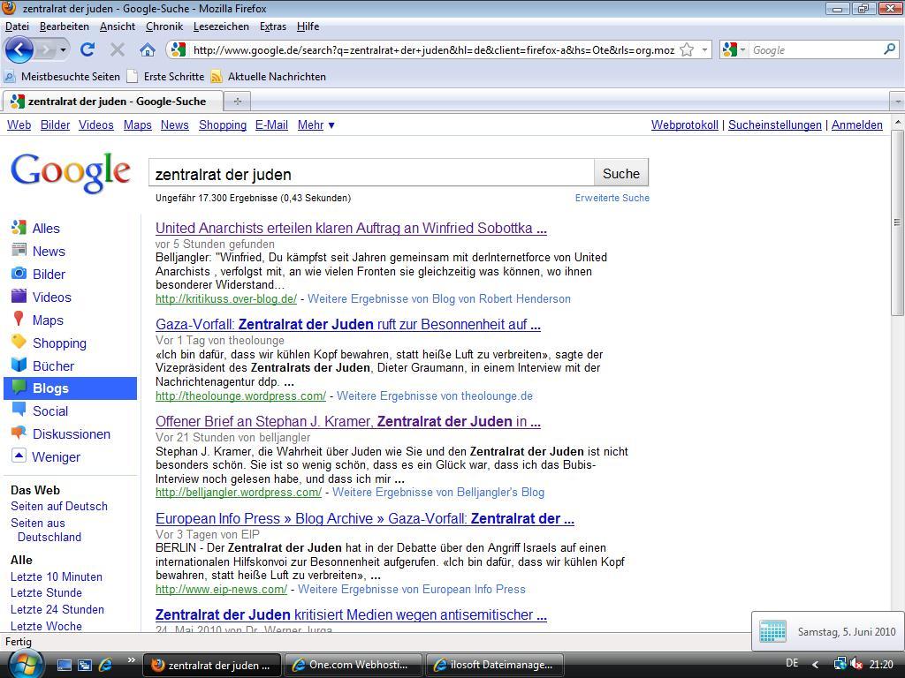Expand the quick launch overflow chevron
Image resolution: width=905 pixels, height=678 pixels.
[131, 660]
